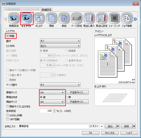Screen dimensions: 141x138
Task: Click the ヘルプ button
Action: [x=129, y=133]
